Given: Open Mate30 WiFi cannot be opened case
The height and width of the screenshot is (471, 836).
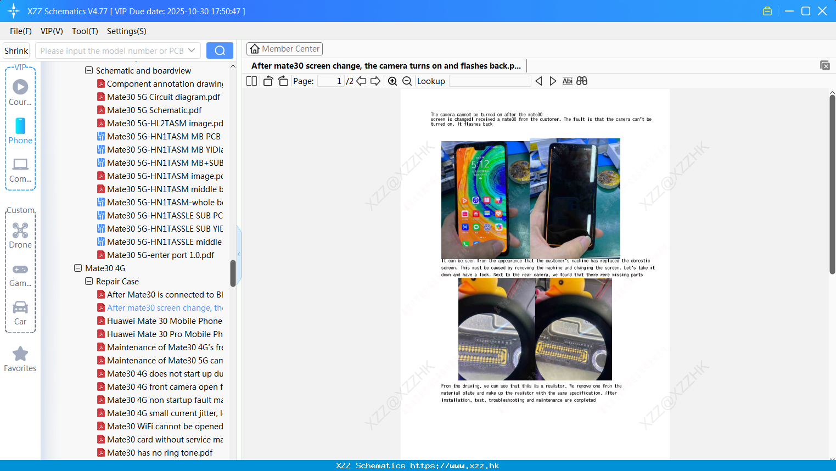Looking at the screenshot, I should click(x=160, y=426).
